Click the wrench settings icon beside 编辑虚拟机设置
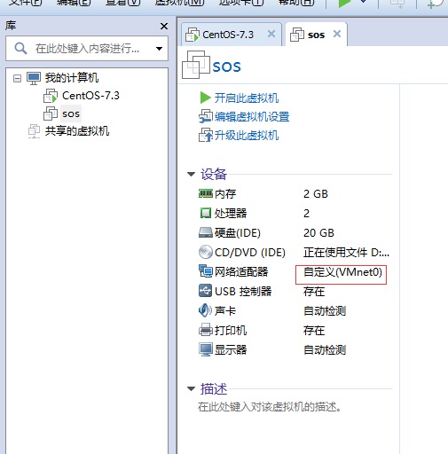Viewport: 448px width, 454px height. click(x=206, y=116)
